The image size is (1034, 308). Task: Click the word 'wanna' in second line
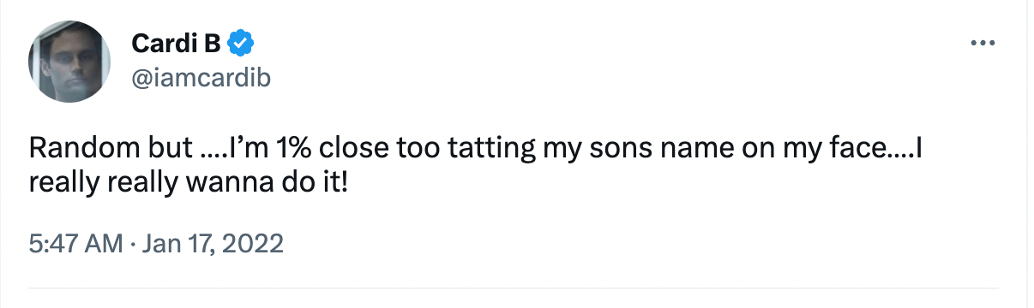coord(231,182)
